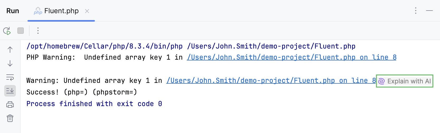The height and width of the screenshot is (133, 440).
Task: Clear all console output with trash icon
Action: [x=10, y=118]
